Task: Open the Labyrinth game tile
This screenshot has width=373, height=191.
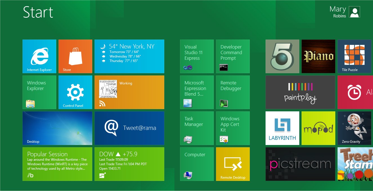Action: [x=282, y=128]
